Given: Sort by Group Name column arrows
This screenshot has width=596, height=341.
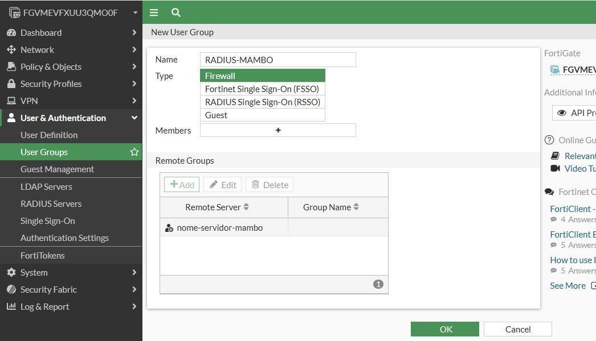Looking at the screenshot, I should [x=356, y=207].
